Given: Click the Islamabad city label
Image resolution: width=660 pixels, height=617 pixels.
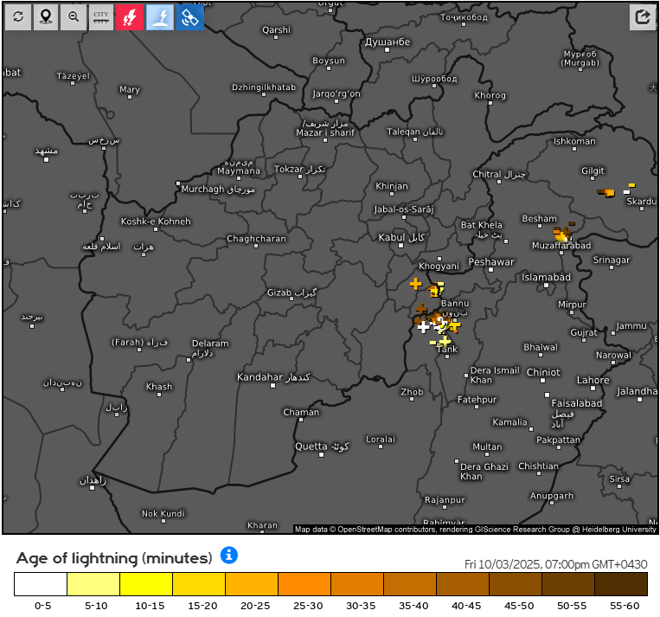Looking at the screenshot, I should (x=546, y=277).
